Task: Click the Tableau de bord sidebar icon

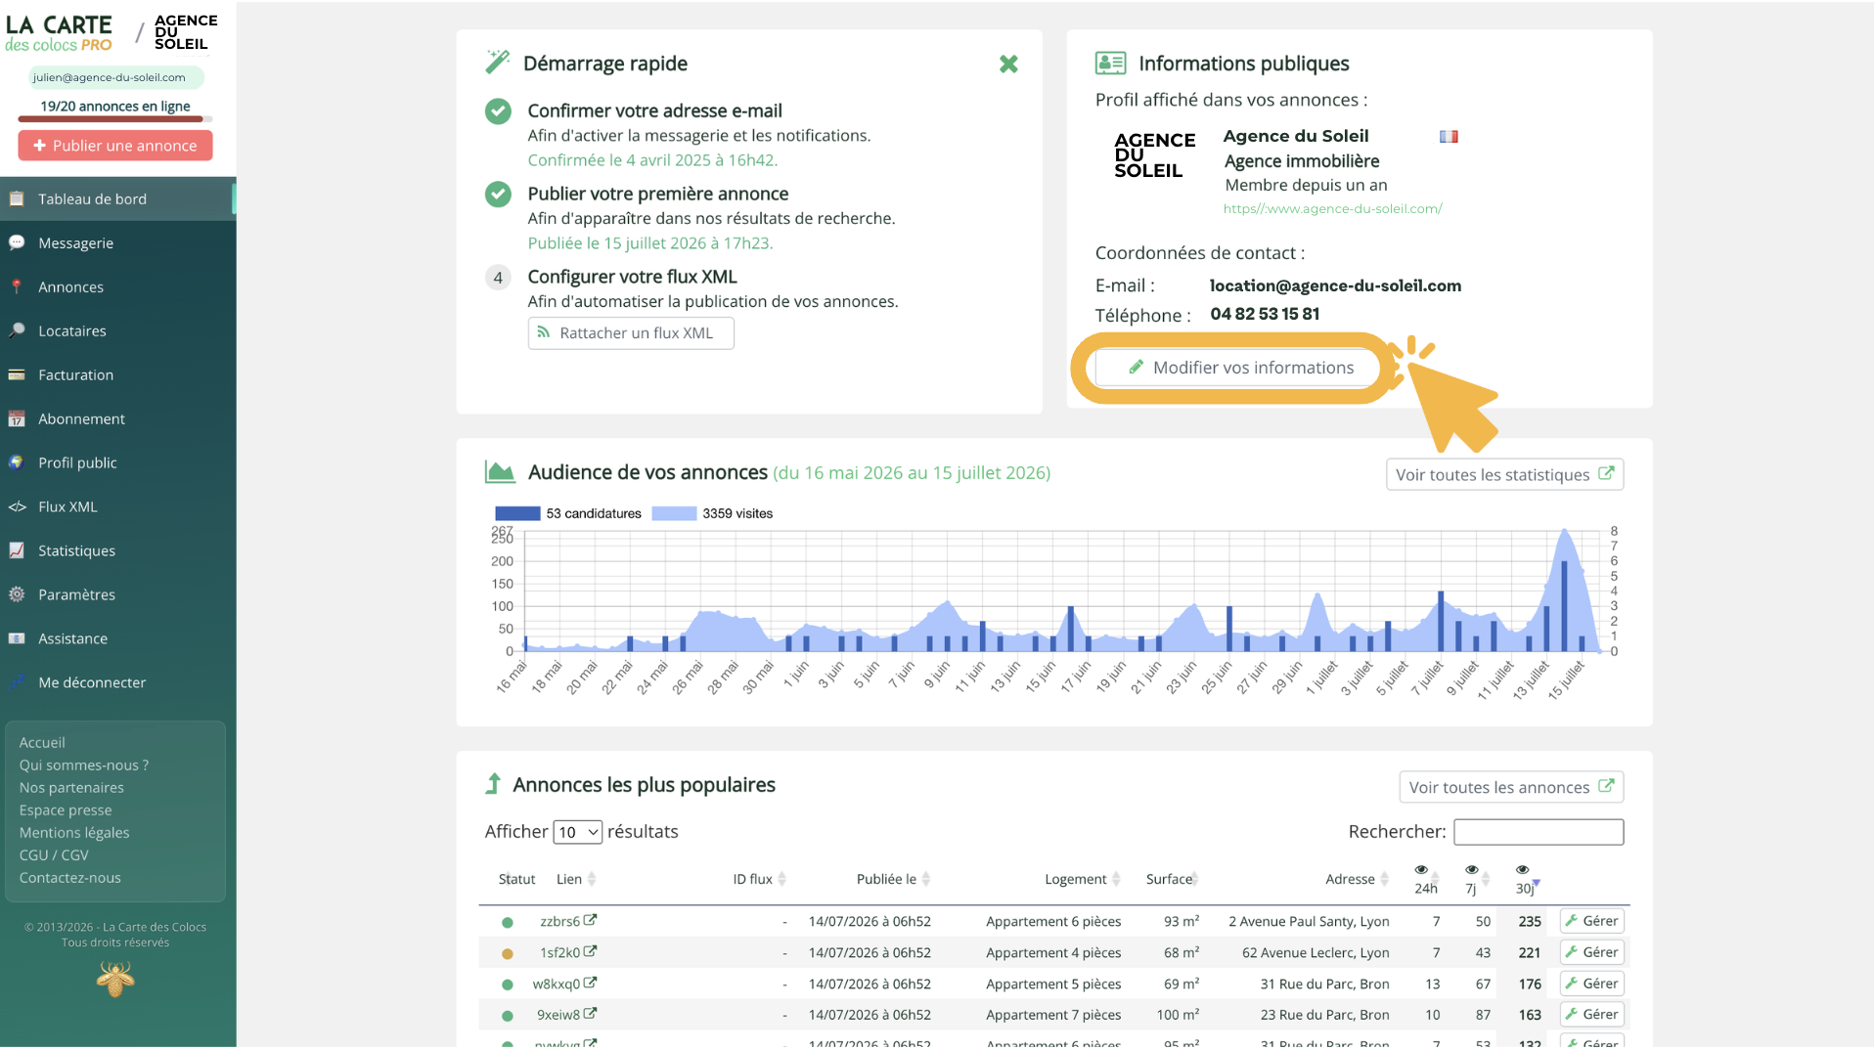Action: click(x=17, y=198)
